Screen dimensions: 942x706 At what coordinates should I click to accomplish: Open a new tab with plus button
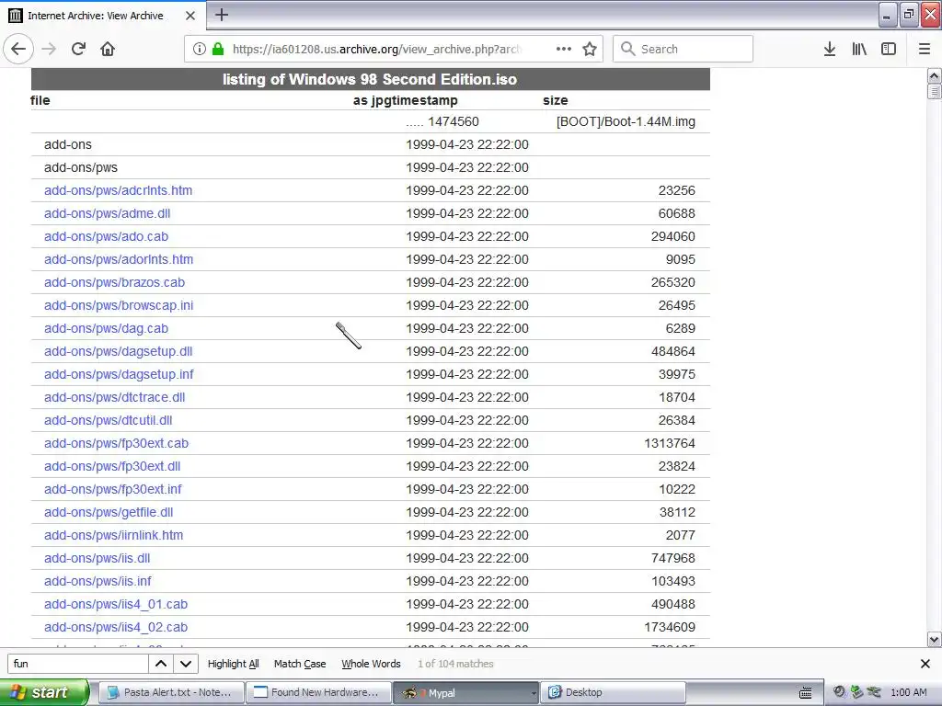pos(222,15)
